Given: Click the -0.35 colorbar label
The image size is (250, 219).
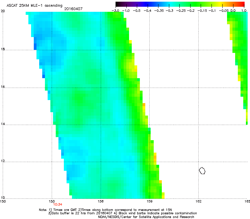Looking at the screenshot, I should click(x=159, y=11).
